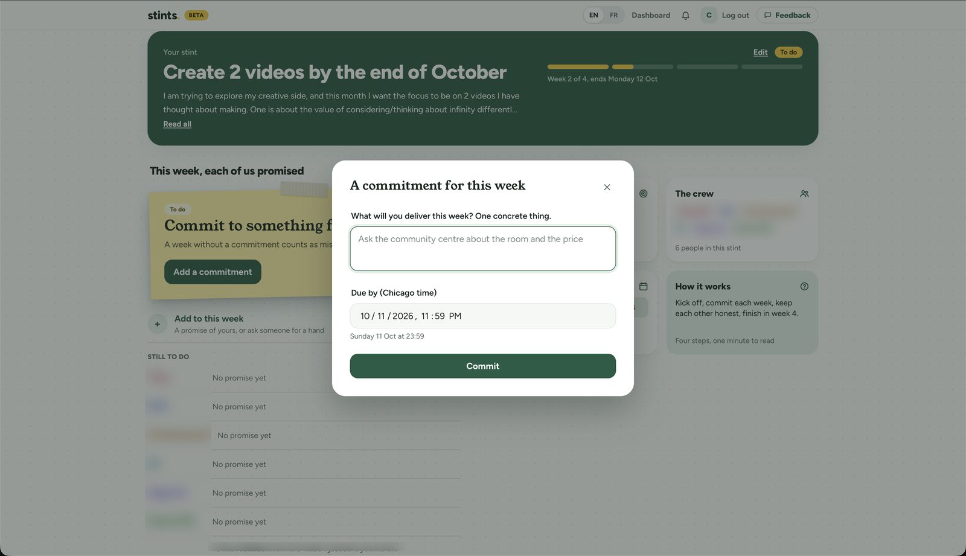Image resolution: width=966 pixels, height=556 pixels.
Task: Open The crew card
Action: pyautogui.click(x=742, y=220)
